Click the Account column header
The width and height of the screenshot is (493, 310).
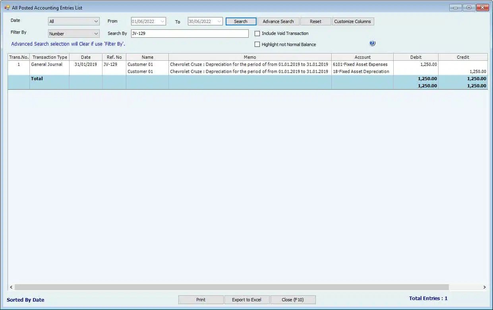tap(363, 57)
